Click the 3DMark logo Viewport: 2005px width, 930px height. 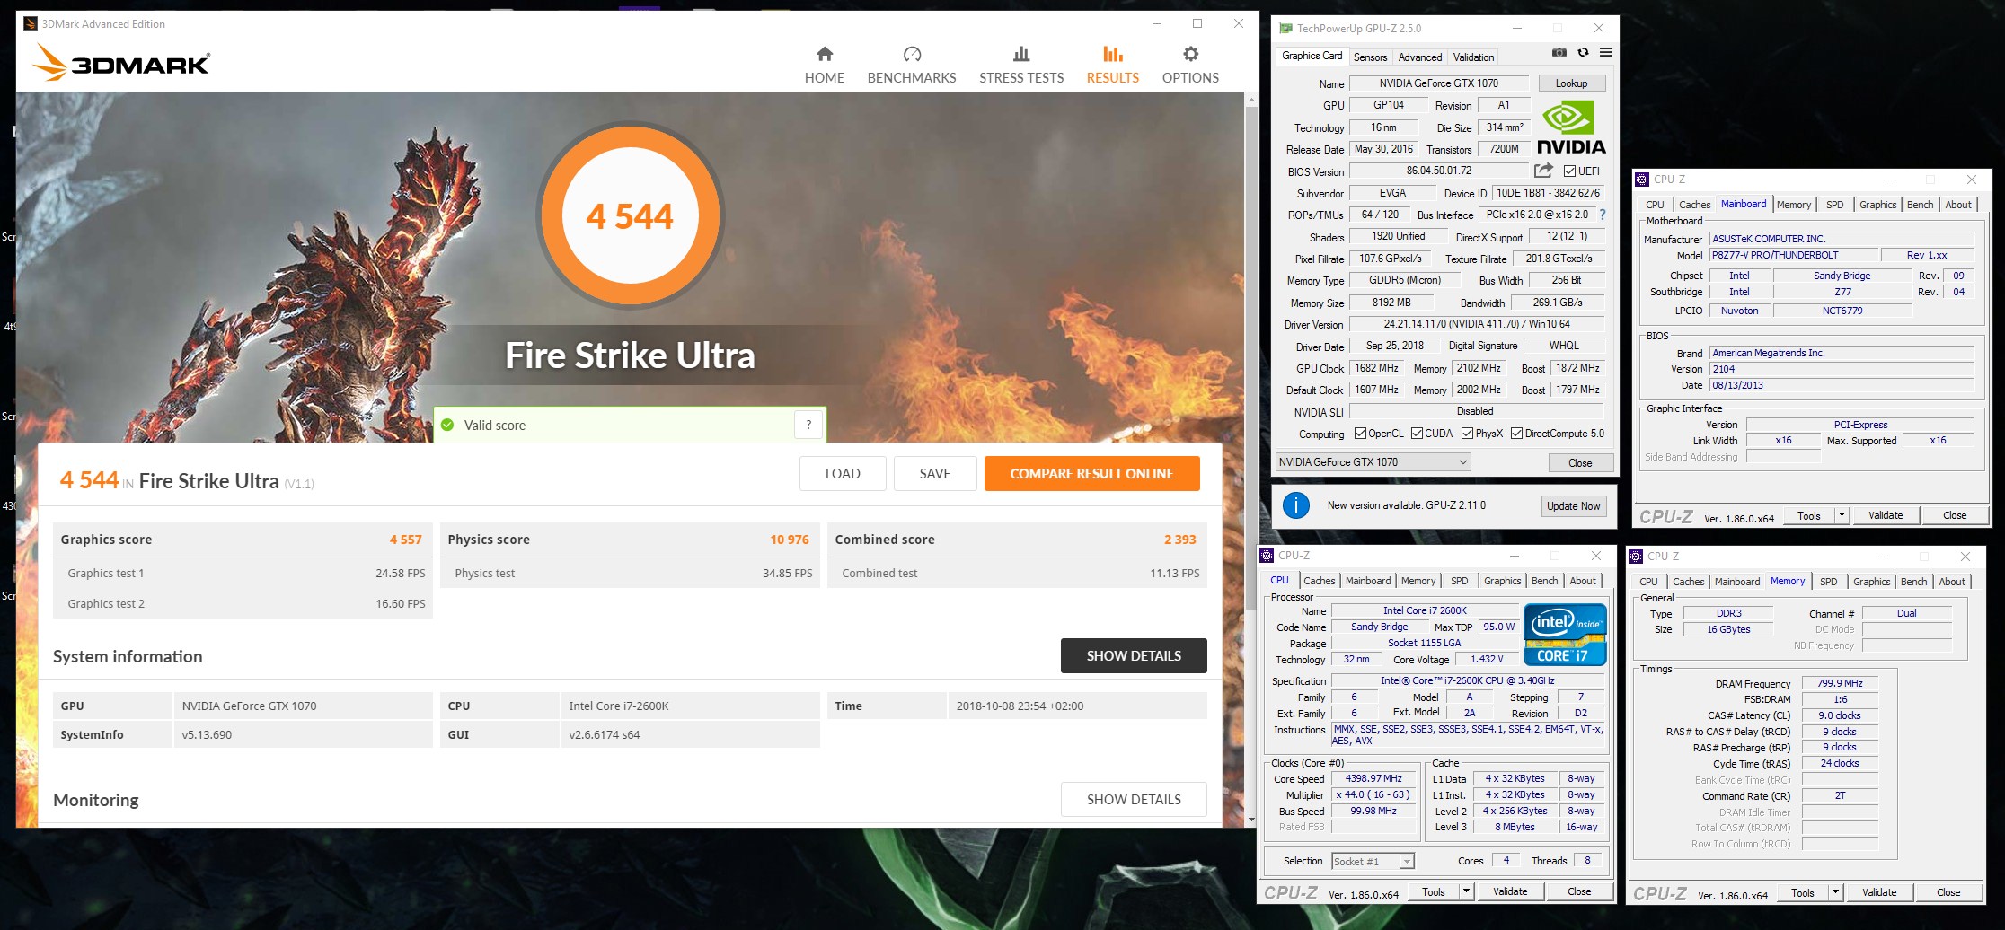121,63
